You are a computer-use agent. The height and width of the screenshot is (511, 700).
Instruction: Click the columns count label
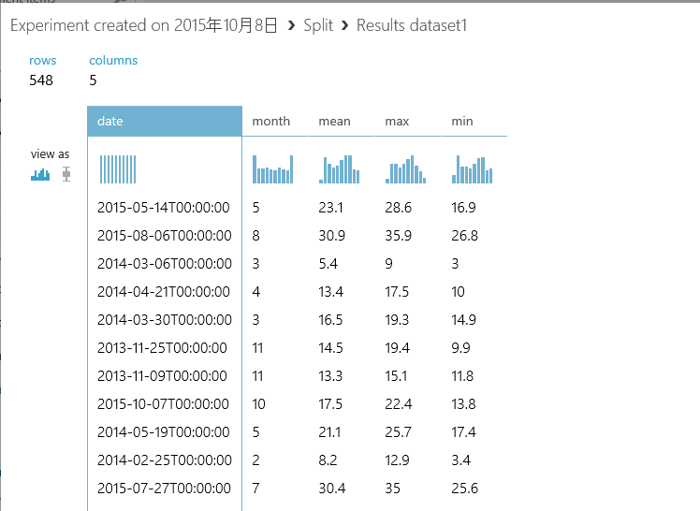coord(113,60)
